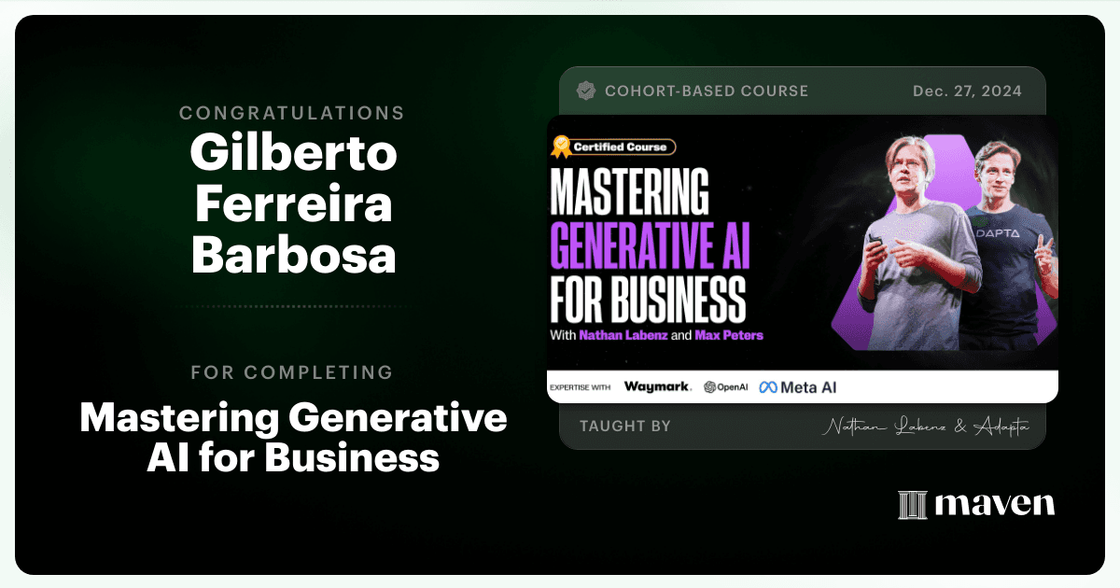Click the maven wordmark text
The image size is (1120, 588).
994,505
